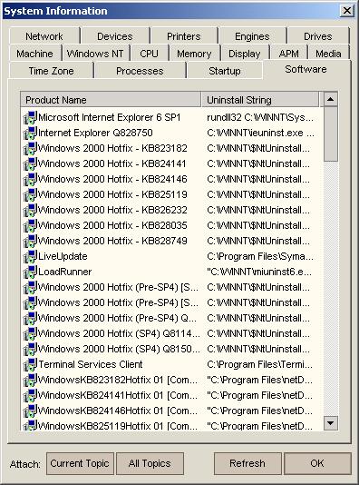The height and width of the screenshot is (485, 359).
Task: Open the Printers tab
Action: pyautogui.click(x=184, y=36)
